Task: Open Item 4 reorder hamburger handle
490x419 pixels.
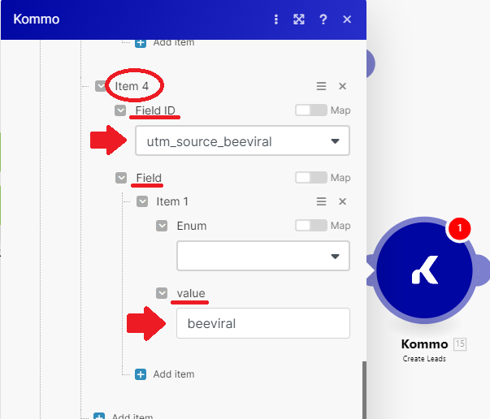Action: [321, 86]
